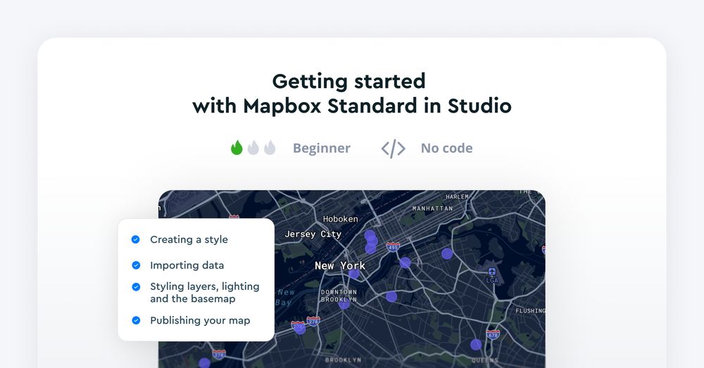Image resolution: width=704 pixels, height=368 pixels.
Task: Click the 495 interstate shield on map
Action: tap(393, 246)
